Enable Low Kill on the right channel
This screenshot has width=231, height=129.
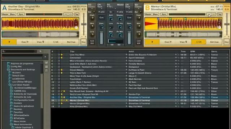(x=139, y=42)
